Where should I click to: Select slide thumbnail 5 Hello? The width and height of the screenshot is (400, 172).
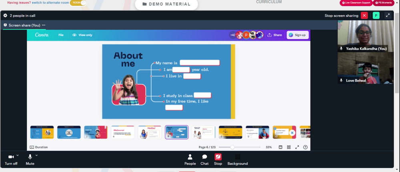tap(150, 132)
